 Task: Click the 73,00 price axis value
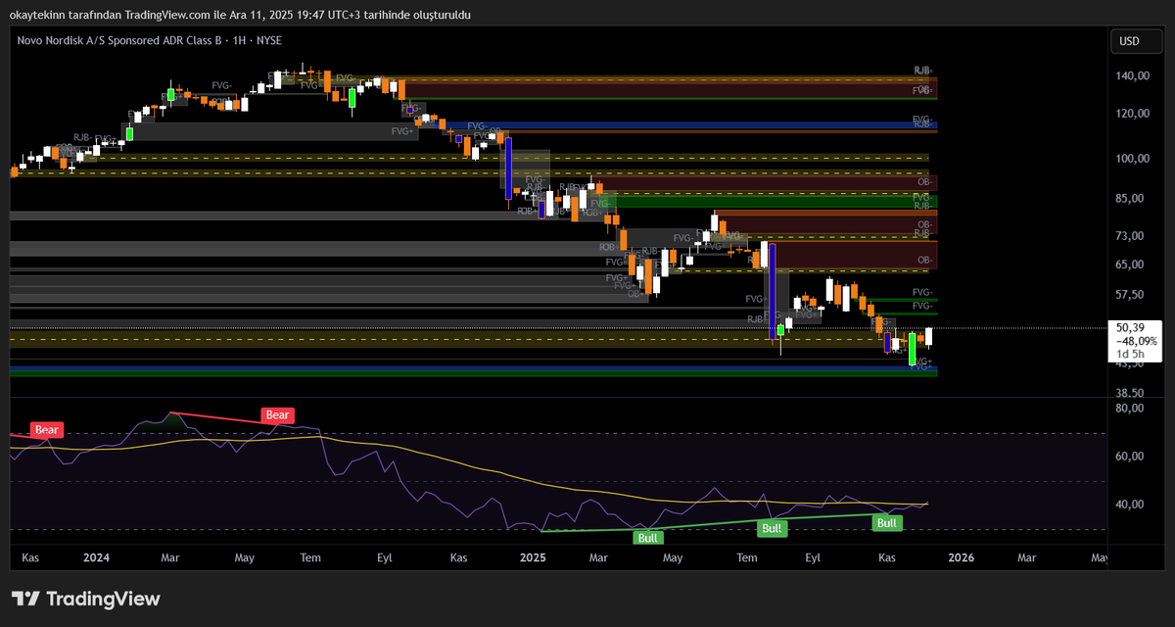1130,236
